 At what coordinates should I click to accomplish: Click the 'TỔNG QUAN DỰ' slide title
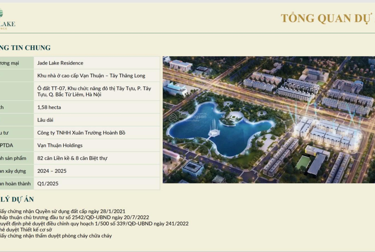tap(328, 18)
